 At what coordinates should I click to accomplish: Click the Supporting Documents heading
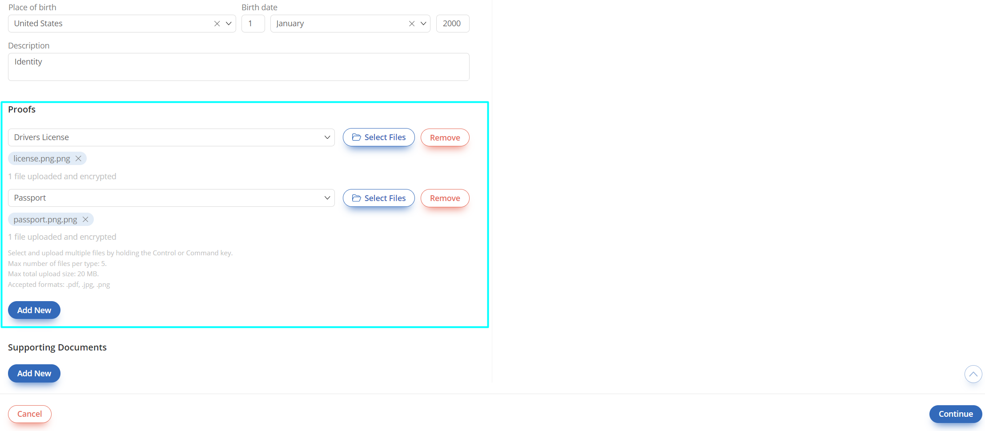(57, 347)
